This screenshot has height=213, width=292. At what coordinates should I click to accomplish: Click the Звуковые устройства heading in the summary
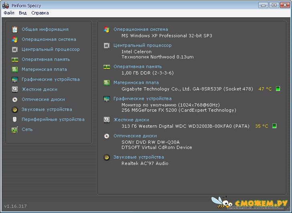point(139,157)
